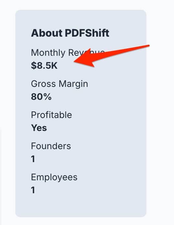The image size is (174, 225).
Task: Click the word PDFShift in the heading
Action: 87,33
